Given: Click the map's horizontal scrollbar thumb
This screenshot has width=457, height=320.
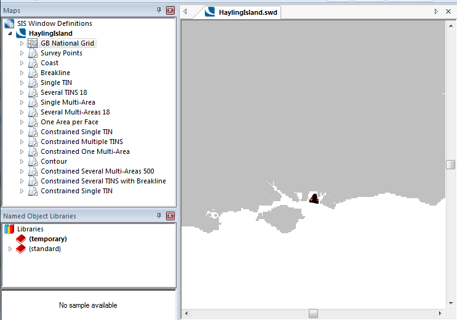Looking at the screenshot, I should (x=313, y=313).
